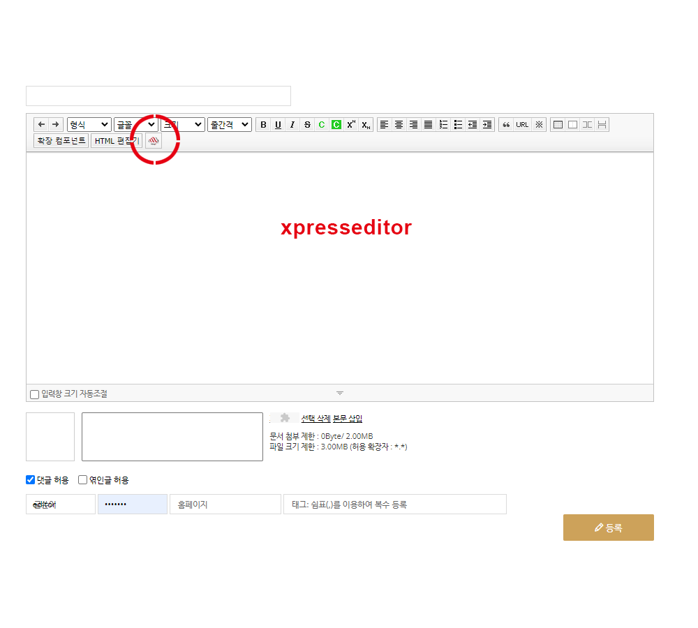Open the 확장 컴포넌트 menu
Image resolution: width=698 pixels, height=628 pixels.
[61, 141]
